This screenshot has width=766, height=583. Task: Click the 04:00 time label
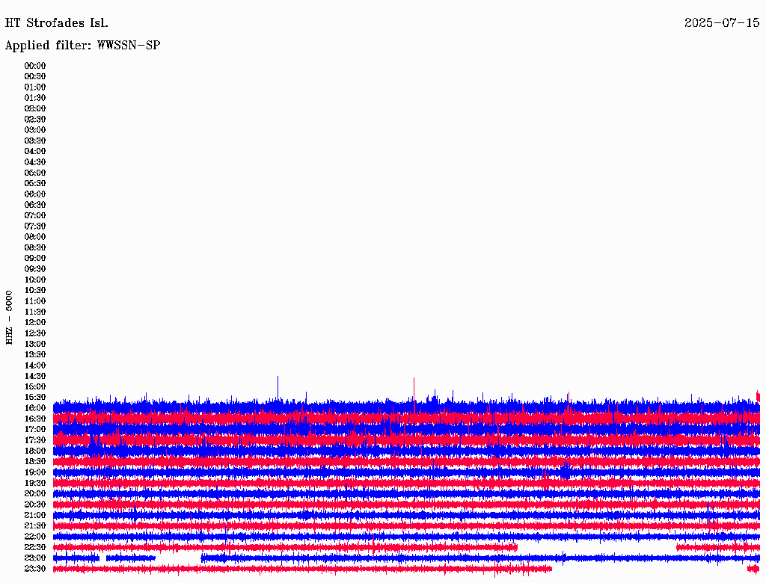coord(35,152)
